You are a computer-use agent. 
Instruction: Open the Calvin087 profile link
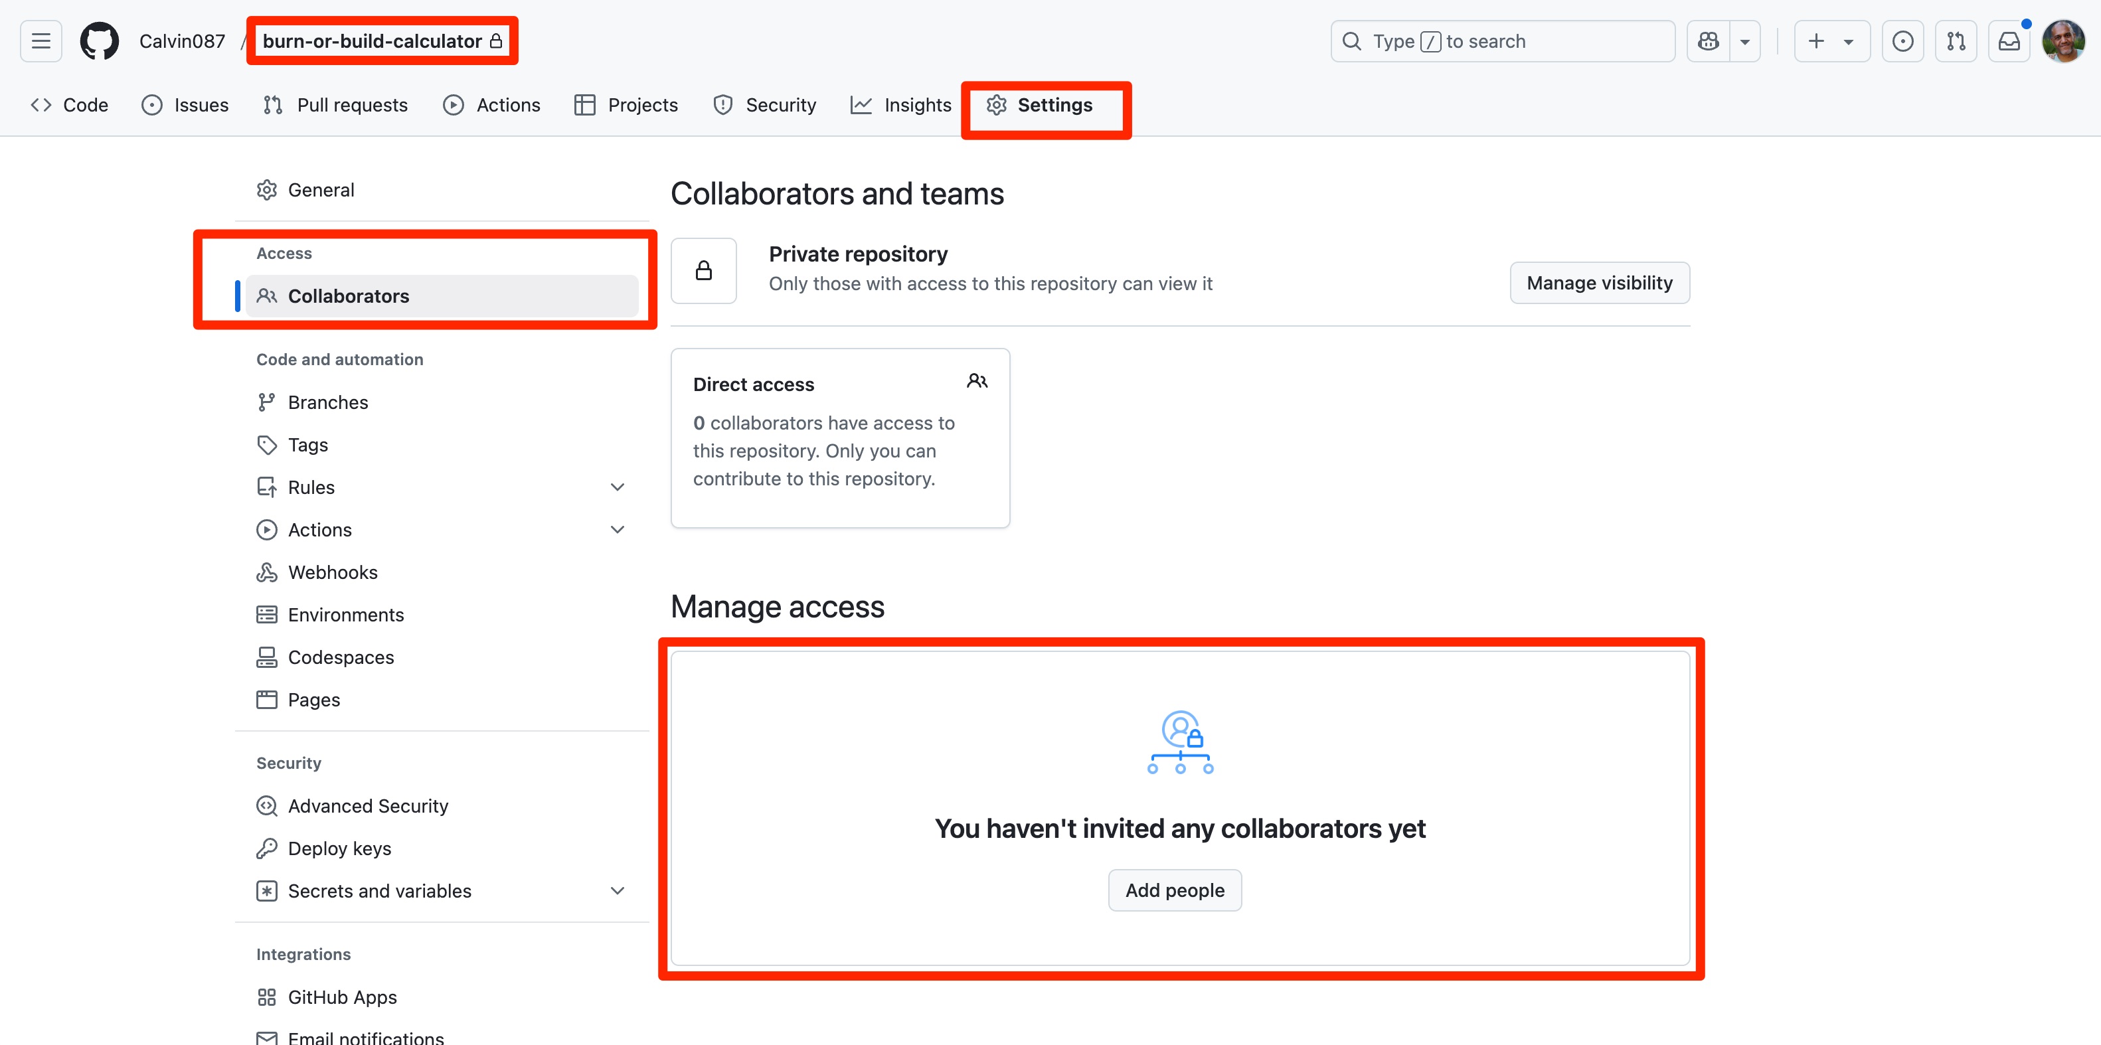182,40
